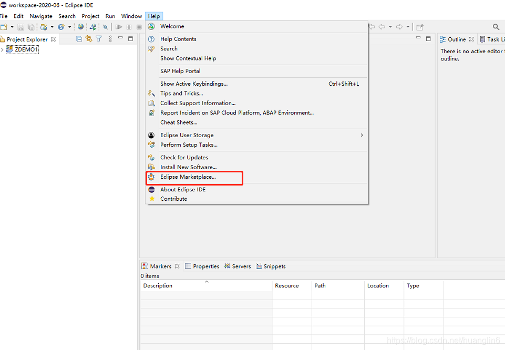The width and height of the screenshot is (505, 350).
Task: Click the New wizard toolbar icon
Action: pyautogui.click(x=4, y=27)
